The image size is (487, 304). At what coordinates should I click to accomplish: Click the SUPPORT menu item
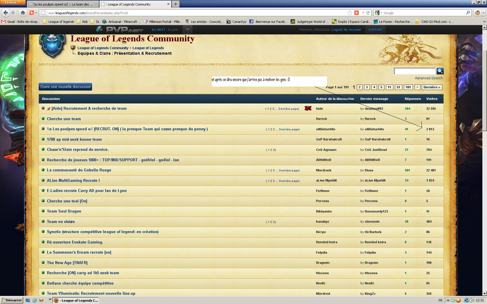[x=375, y=30]
